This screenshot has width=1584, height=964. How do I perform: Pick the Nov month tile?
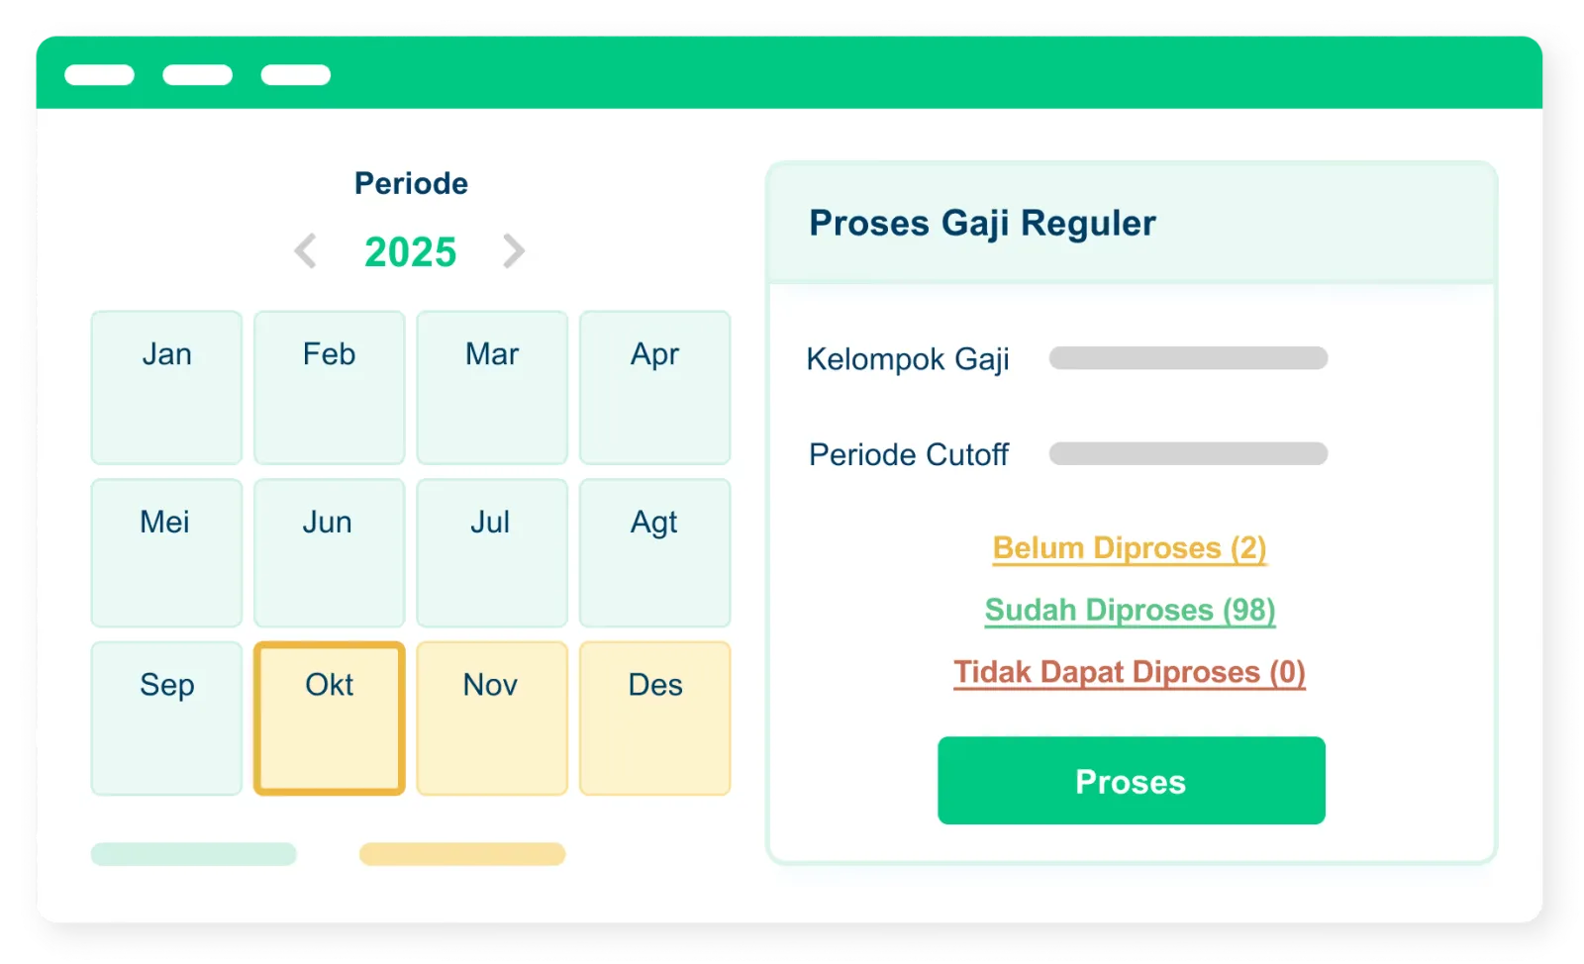[492, 719]
